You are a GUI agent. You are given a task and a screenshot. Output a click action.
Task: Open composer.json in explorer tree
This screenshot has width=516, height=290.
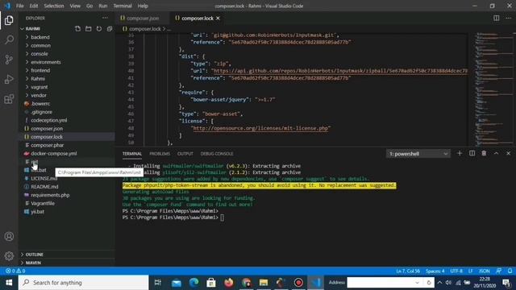coord(47,129)
